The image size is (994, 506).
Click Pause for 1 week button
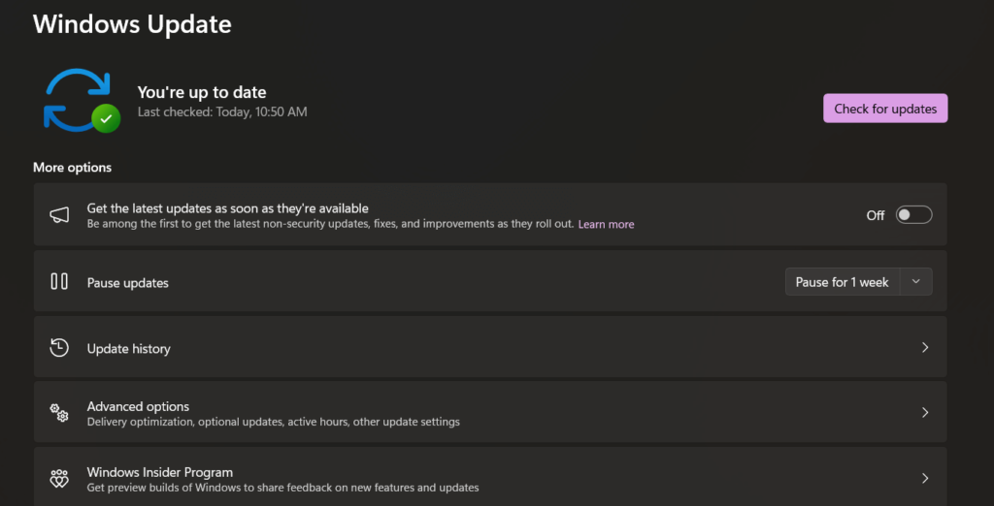[842, 282]
